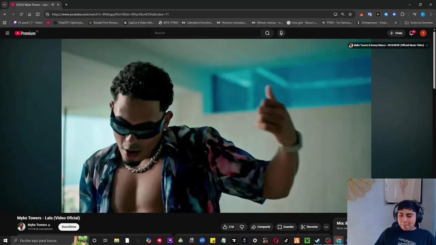The width and height of the screenshot is (436, 245).
Task: Open the tab search dropdown arrow
Action: coord(4,5)
